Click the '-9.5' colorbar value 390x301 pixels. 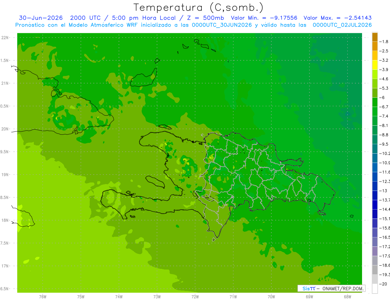[x=384, y=144]
